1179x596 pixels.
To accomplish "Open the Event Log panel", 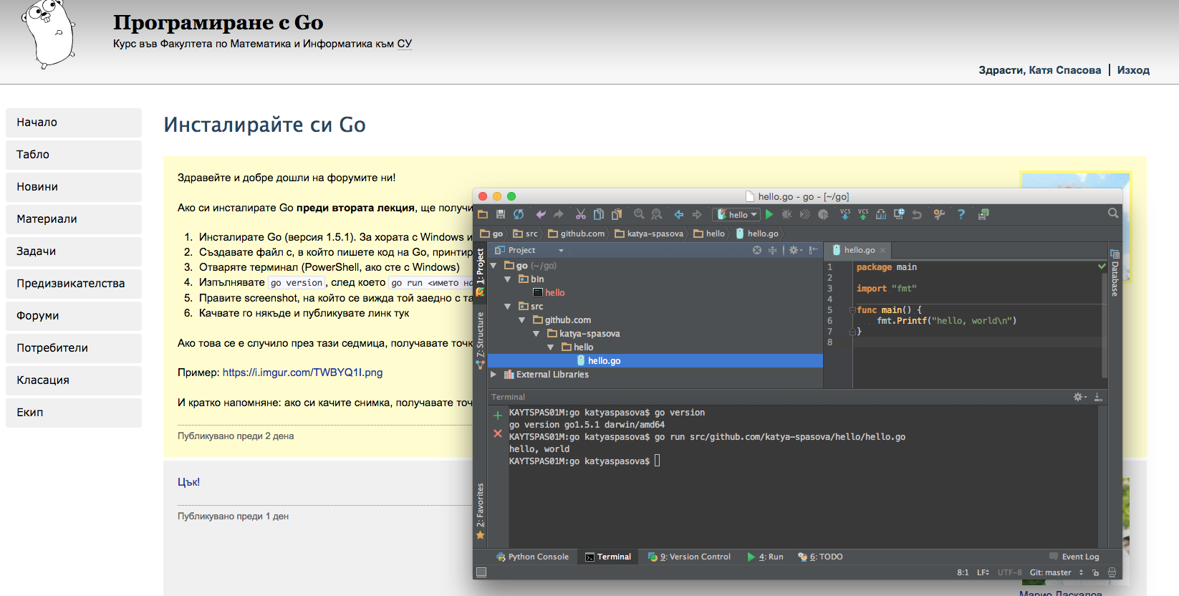I will coord(1074,557).
